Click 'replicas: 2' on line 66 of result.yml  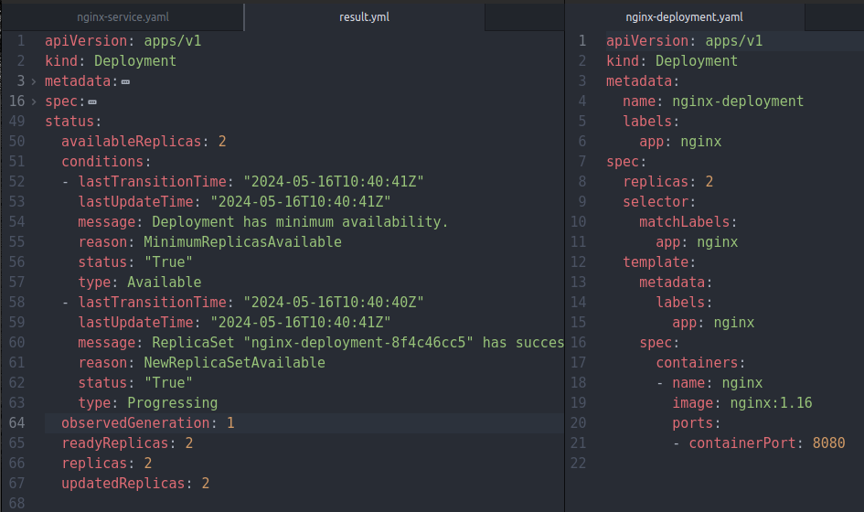tap(106, 463)
